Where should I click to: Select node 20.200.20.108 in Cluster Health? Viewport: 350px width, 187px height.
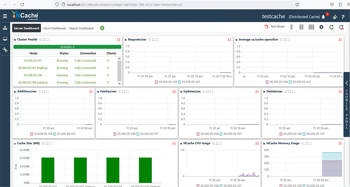point(33,75)
